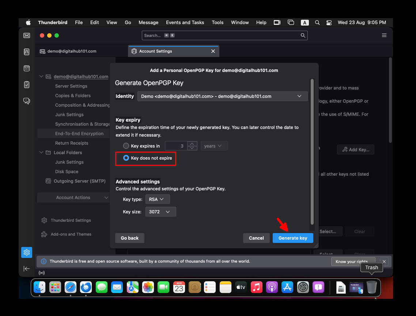This screenshot has height=316, width=416.
Task: Open Maps from the Dock
Action: [132, 287]
